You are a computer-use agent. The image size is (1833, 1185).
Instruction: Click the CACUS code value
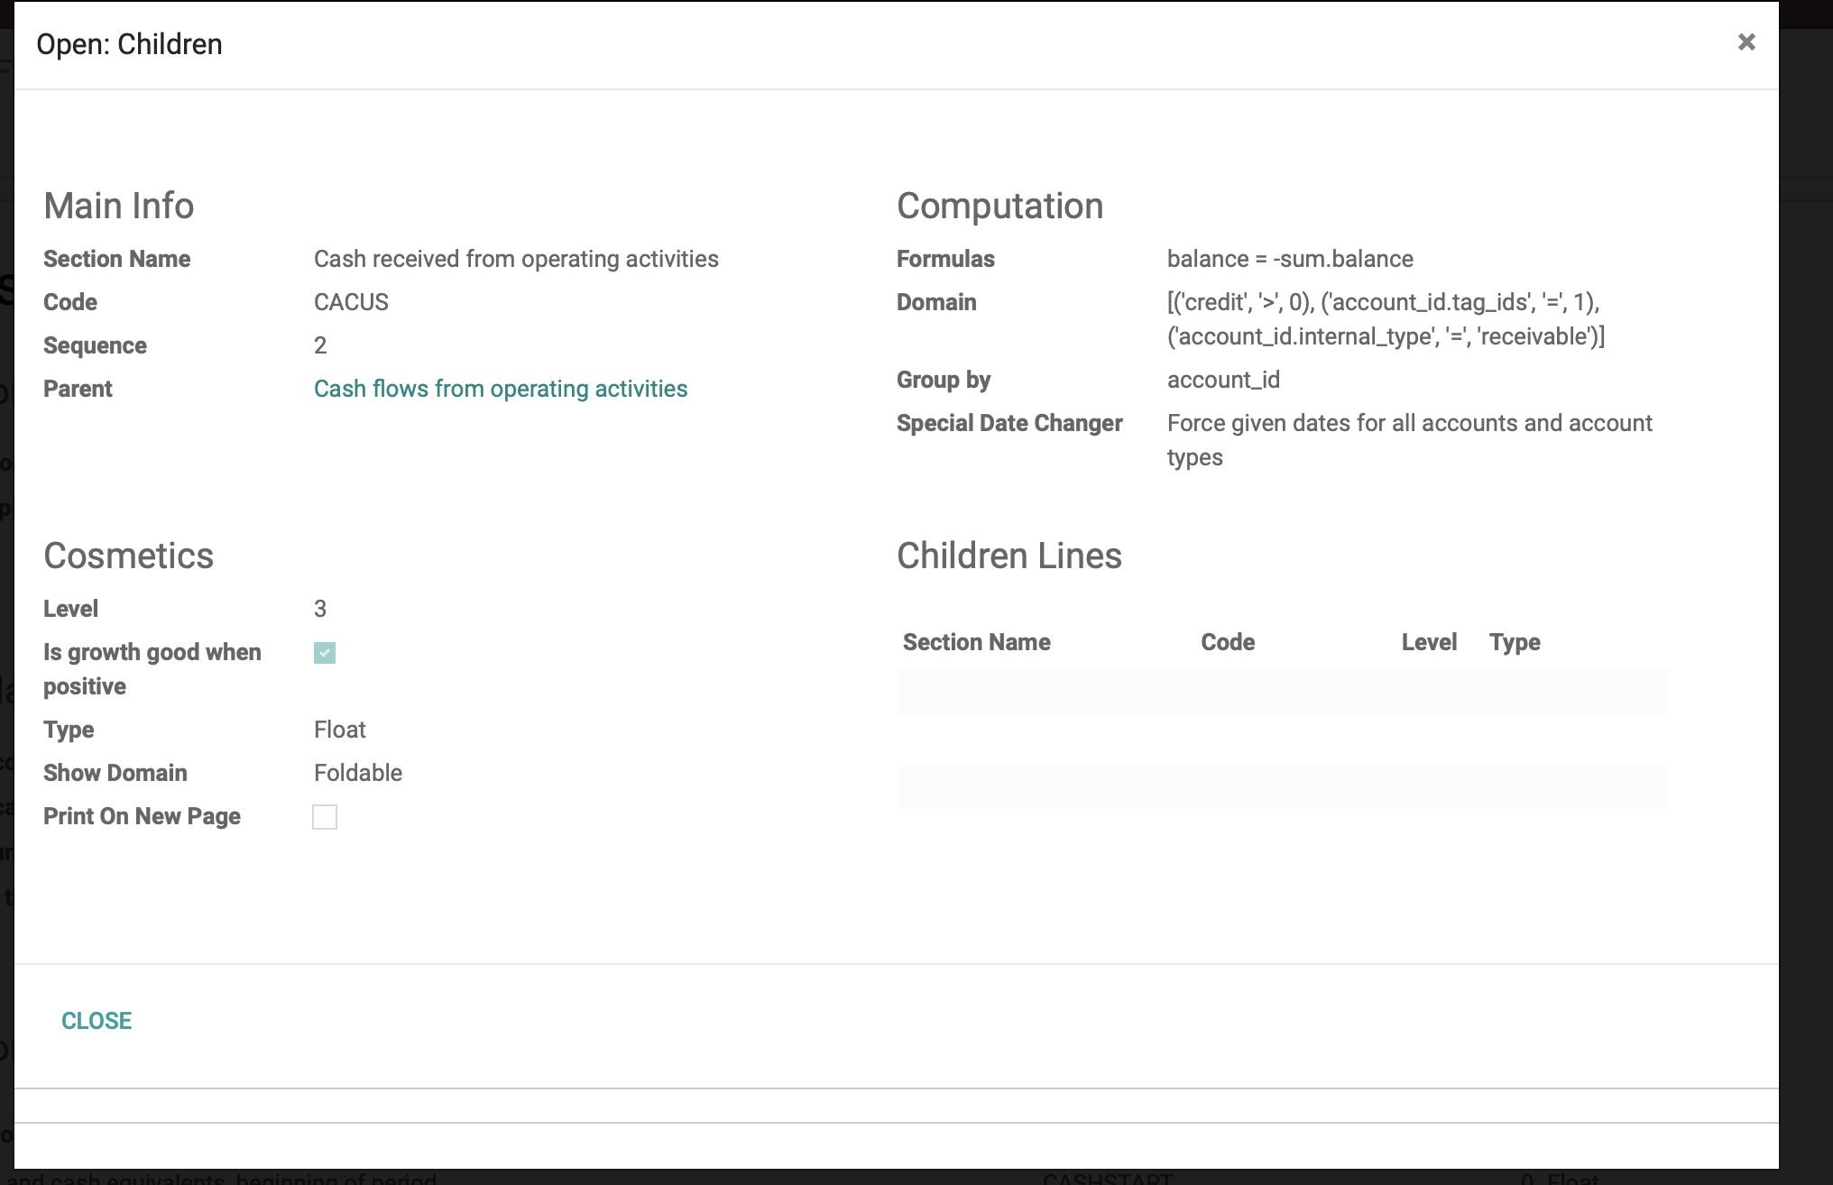tap(351, 302)
